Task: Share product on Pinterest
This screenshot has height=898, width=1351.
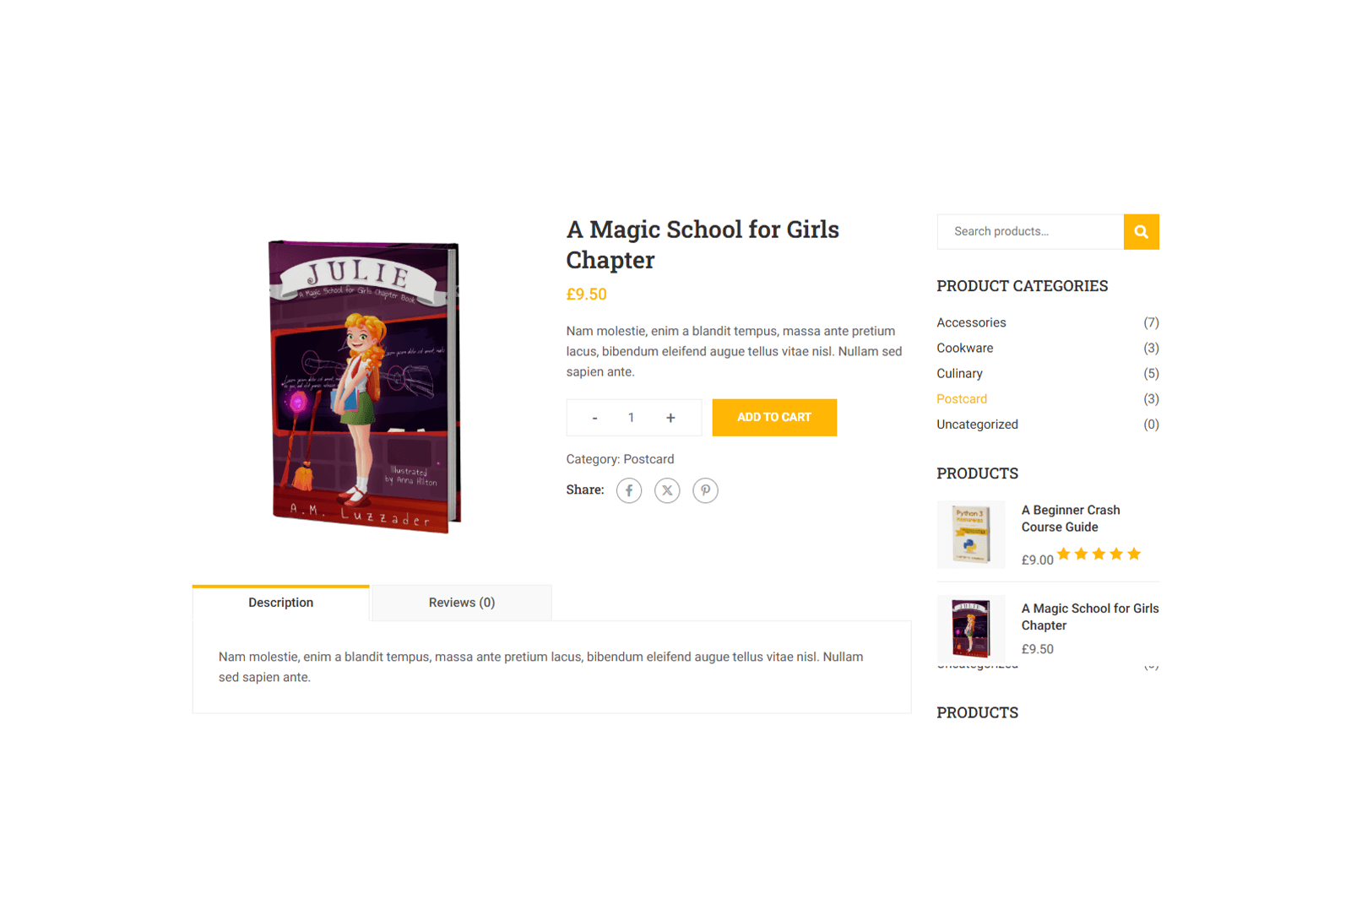Action: (706, 490)
